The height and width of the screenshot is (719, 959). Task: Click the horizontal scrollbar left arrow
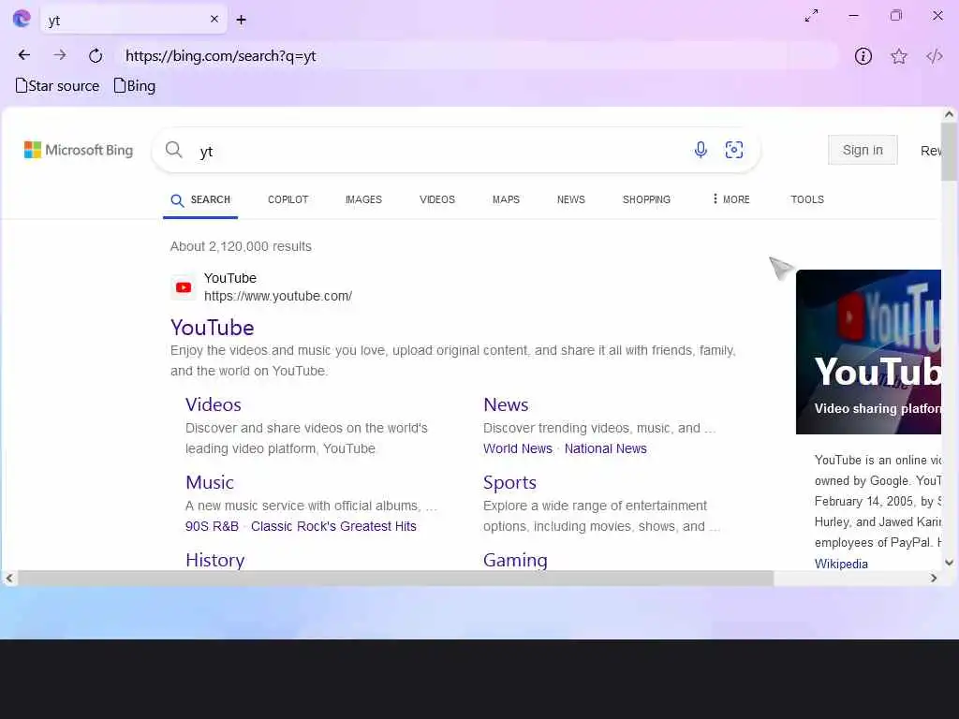click(8, 578)
